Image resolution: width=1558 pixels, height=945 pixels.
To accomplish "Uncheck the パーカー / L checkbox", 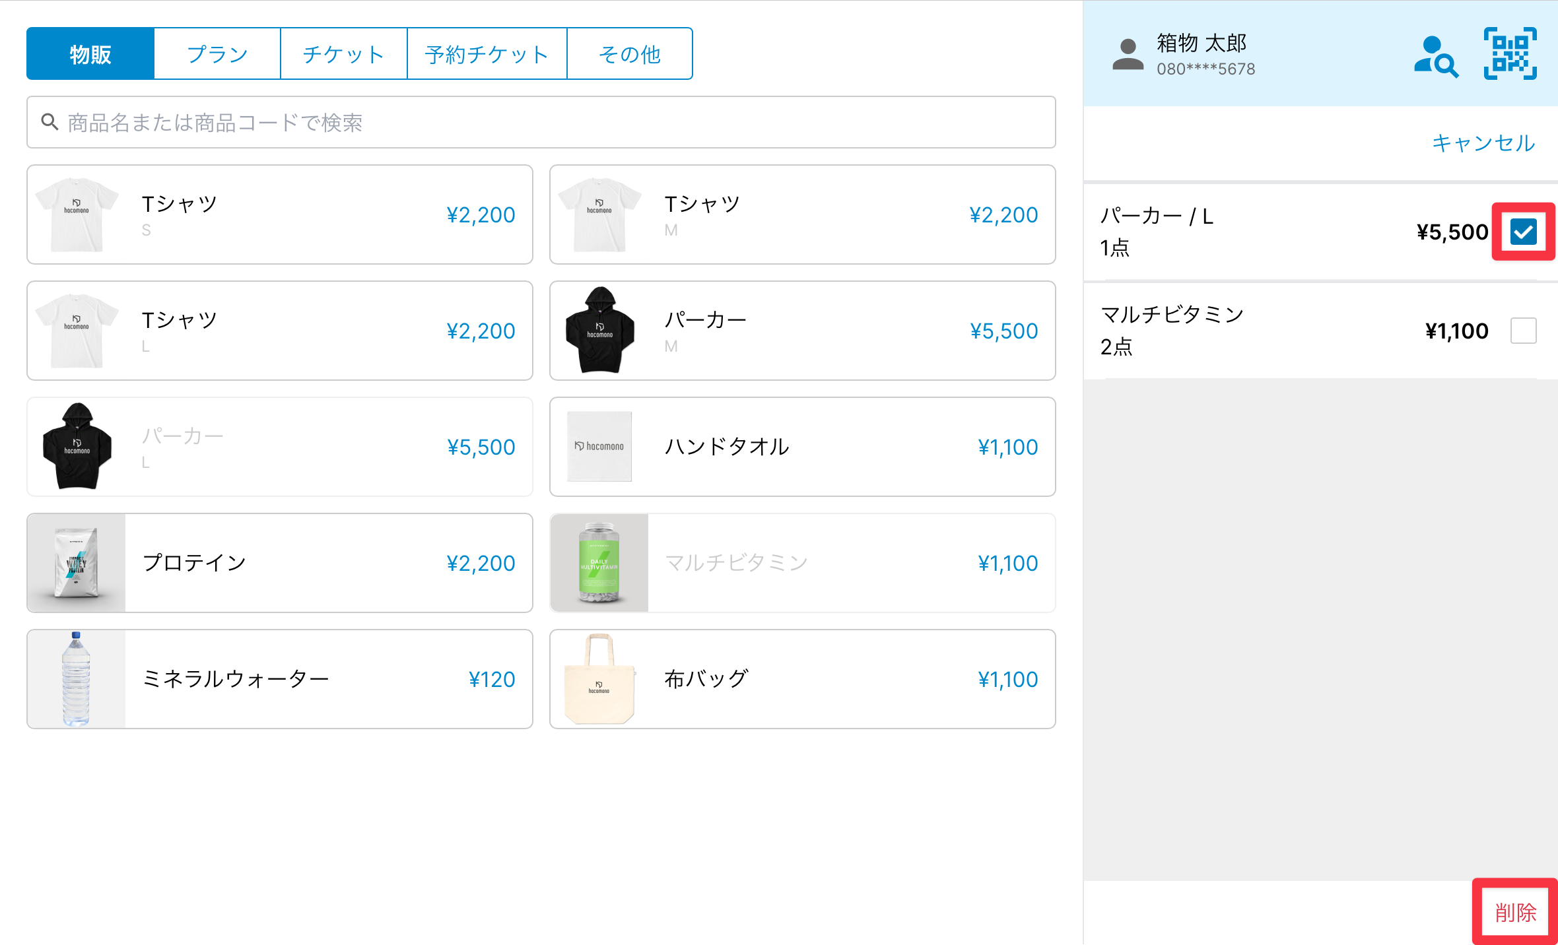I will [x=1523, y=232].
